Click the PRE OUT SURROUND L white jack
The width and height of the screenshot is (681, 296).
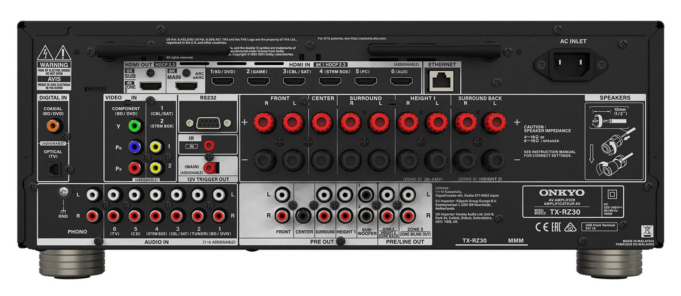pos(325,195)
